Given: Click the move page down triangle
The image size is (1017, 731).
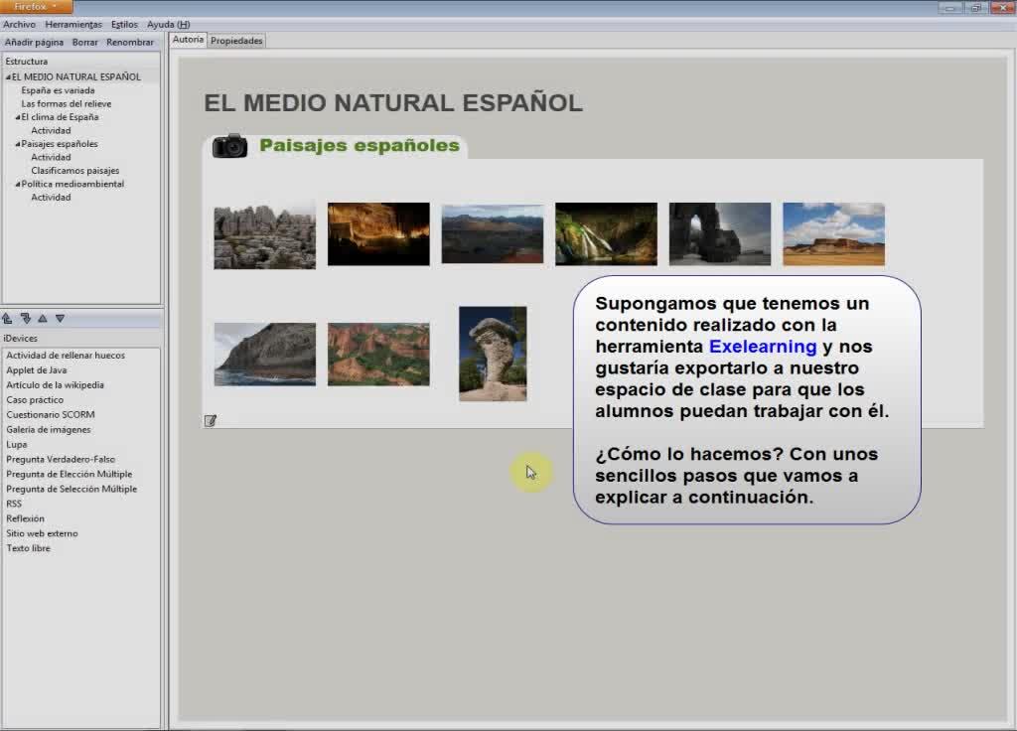Looking at the screenshot, I should click(x=60, y=319).
